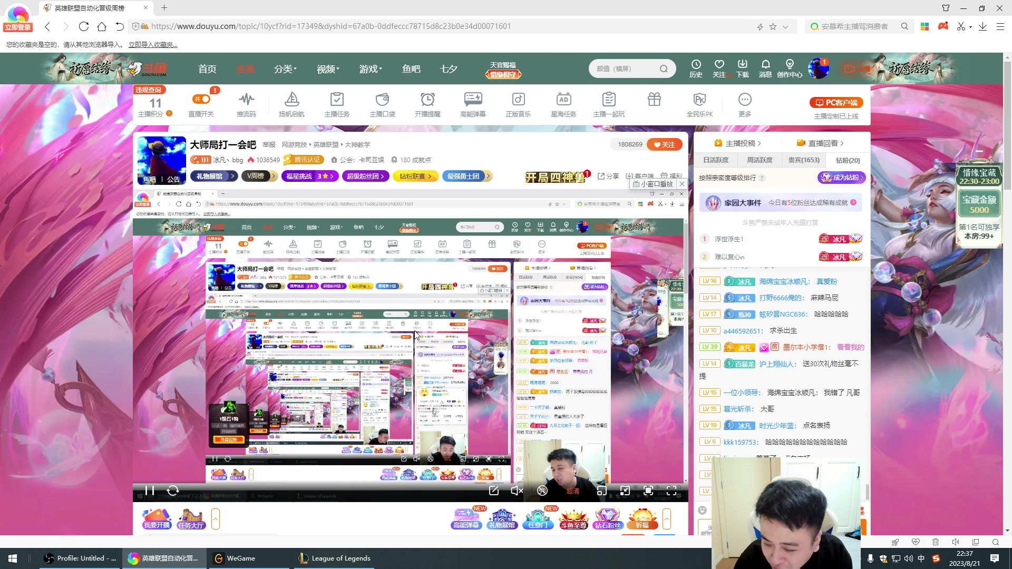Unmute the player volume icon
1012x569 pixels.
[x=517, y=490]
